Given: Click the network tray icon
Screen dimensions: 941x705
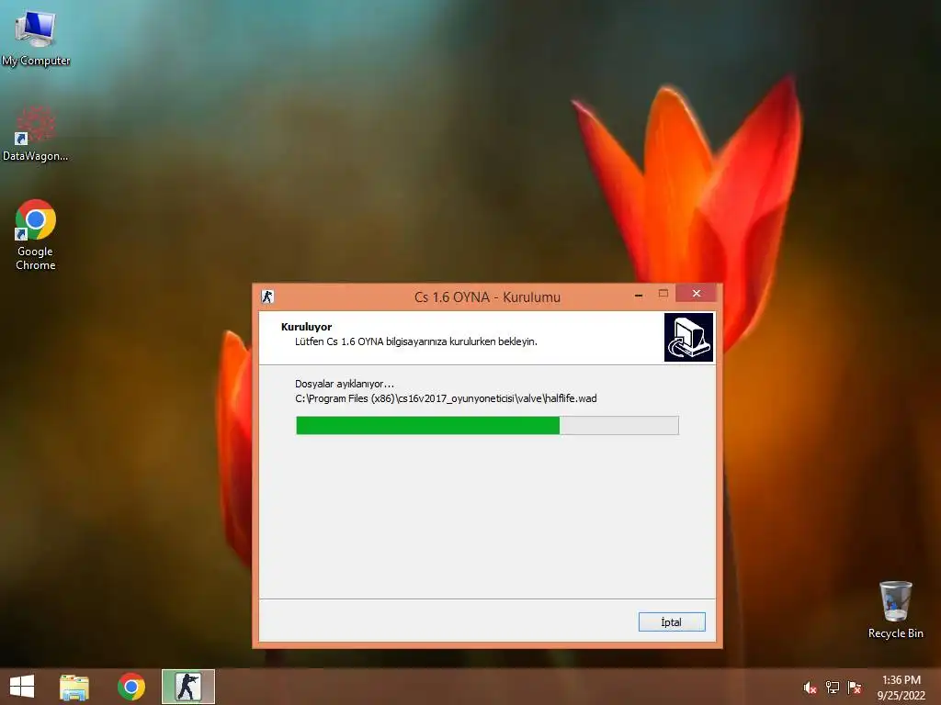Looking at the screenshot, I should click(833, 688).
